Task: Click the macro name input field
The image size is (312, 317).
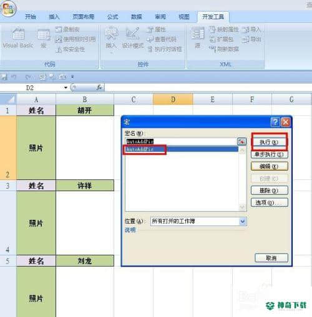Action: pyautogui.click(x=181, y=142)
